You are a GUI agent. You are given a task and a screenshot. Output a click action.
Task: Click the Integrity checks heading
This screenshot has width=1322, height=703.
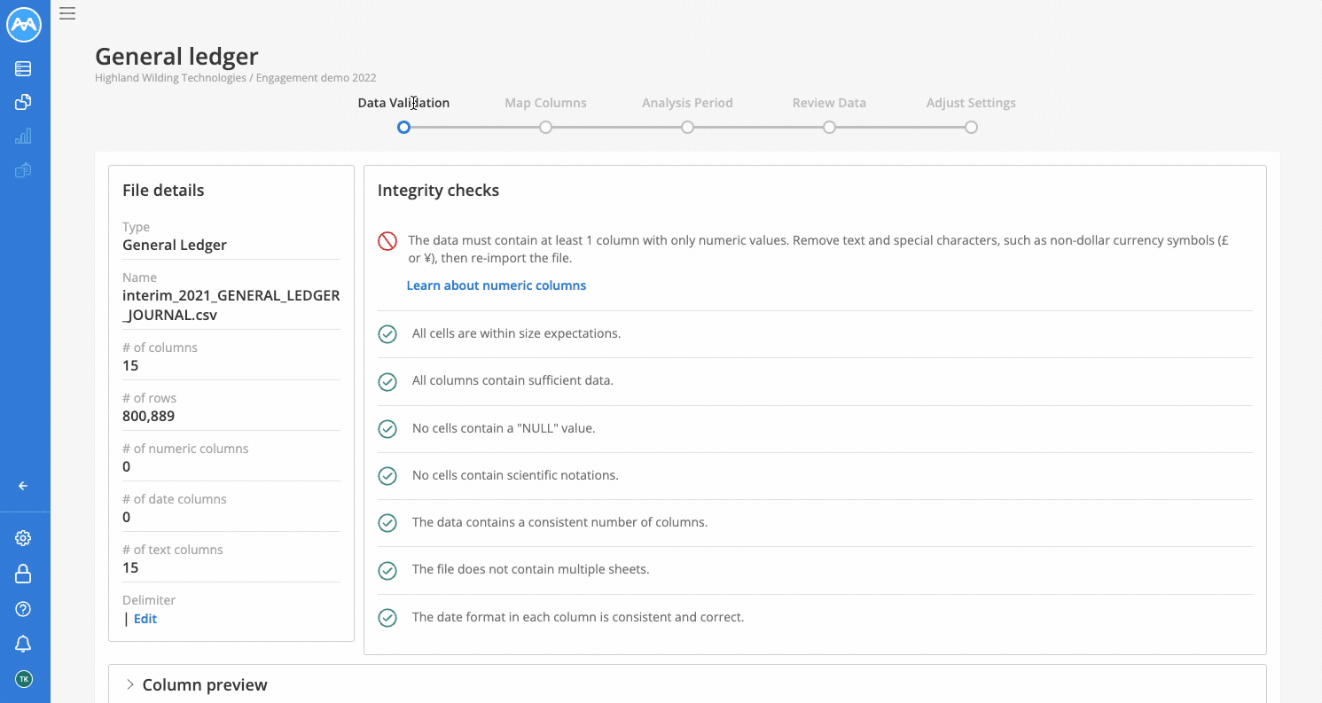coord(438,191)
